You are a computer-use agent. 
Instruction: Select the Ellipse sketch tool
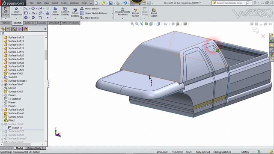(40, 13)
